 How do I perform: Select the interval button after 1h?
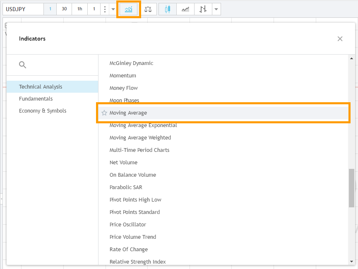(x=94, y=9)
